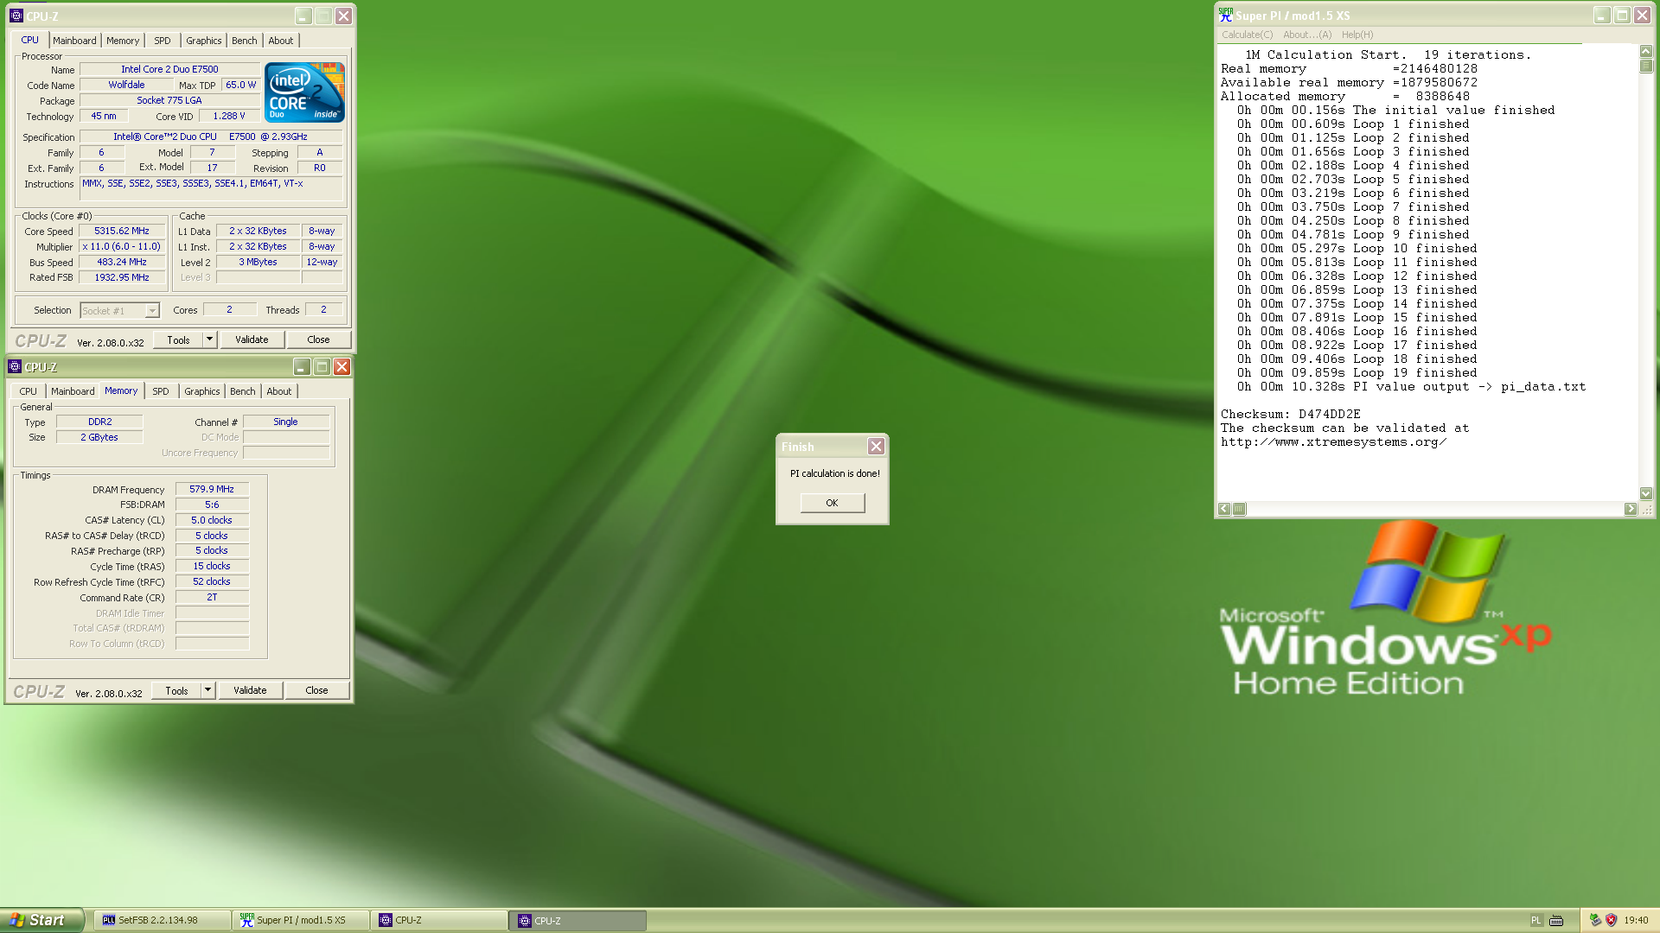1660x933 pixels.
Task: Click the network tray icon
Action: (1595, 920)
